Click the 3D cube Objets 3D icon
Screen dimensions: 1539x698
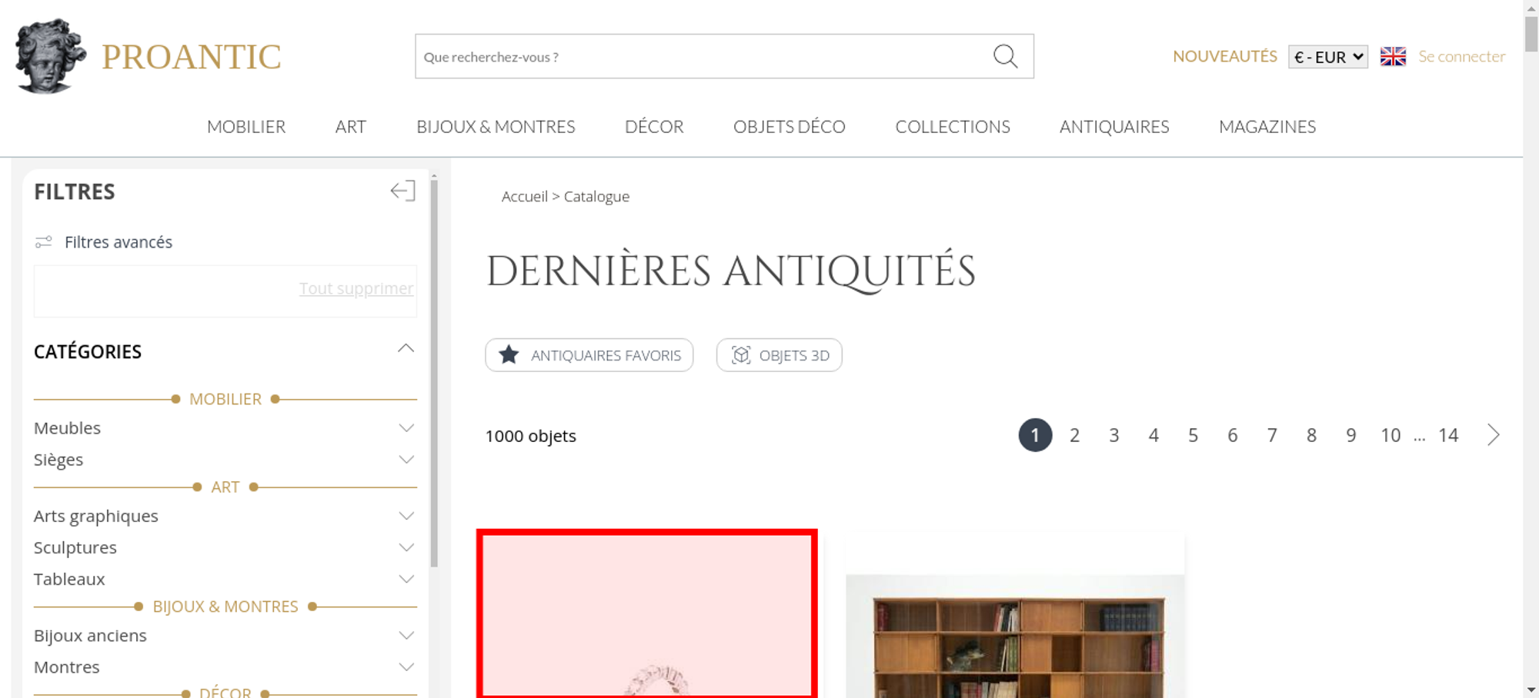click(740, 355)
